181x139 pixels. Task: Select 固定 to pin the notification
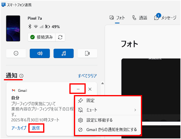click(108, 100)
